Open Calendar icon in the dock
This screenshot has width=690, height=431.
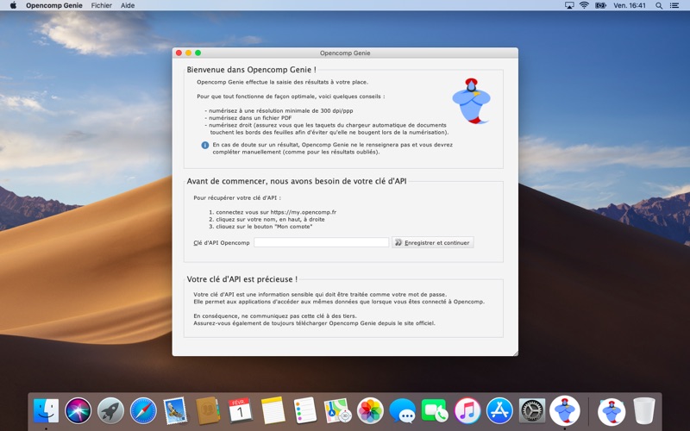(x=241, y=411)
